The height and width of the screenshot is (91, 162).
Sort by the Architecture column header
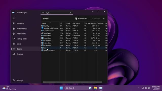[101, 23]
